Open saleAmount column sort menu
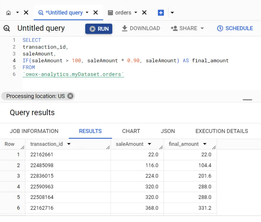This screenshot has width=261, height=222. tap(149, 144)
